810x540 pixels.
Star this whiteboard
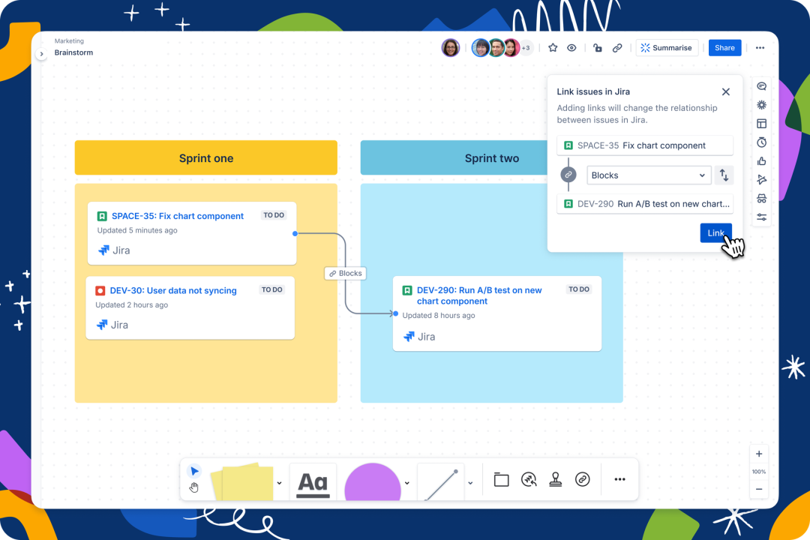pos(553,47)
